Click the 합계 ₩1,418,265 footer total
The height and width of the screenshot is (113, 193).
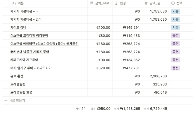click(x=128, y=108)
